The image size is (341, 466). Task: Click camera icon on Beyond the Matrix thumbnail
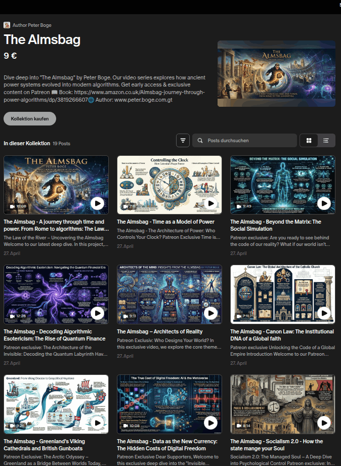[x=239, y=206]
